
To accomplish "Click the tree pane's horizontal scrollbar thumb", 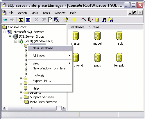I will [32, 108].
